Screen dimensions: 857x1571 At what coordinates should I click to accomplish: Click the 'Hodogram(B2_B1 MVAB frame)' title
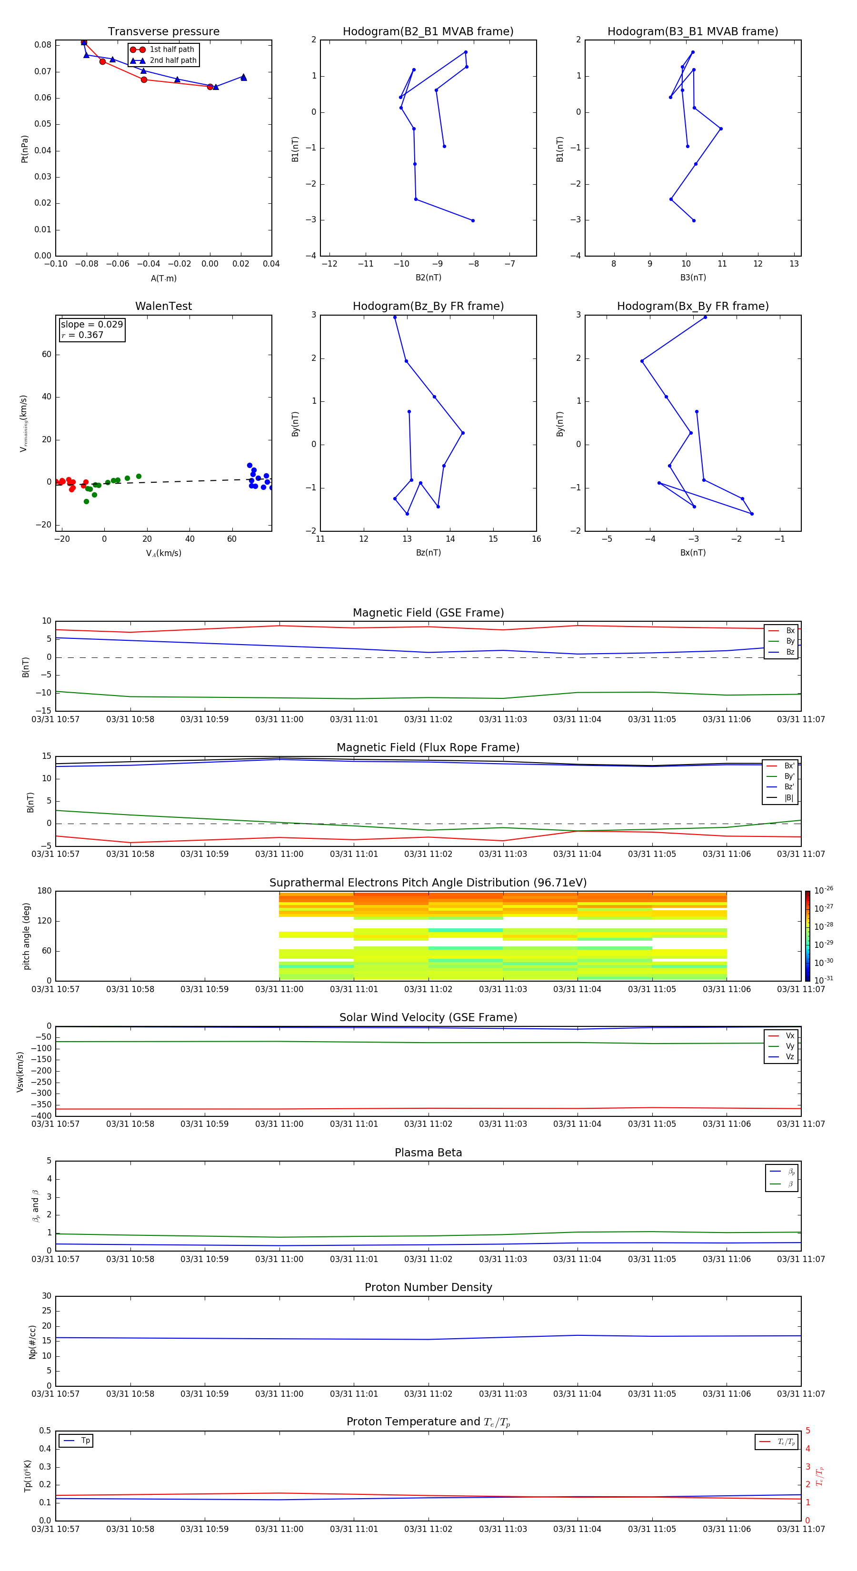(428, 32)
